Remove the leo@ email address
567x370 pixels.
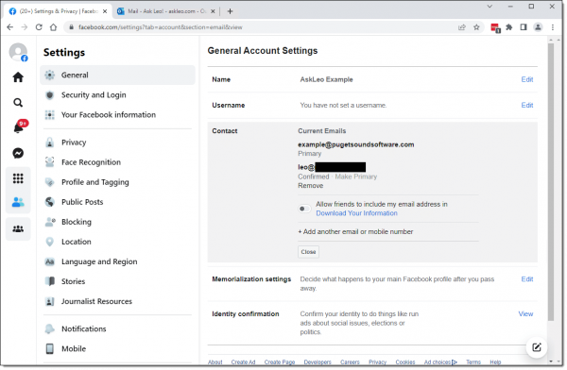[311, 185]
